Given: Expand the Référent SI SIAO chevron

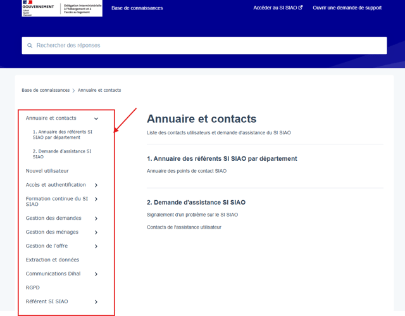Looking at the screenshot, I should [x=96, y=301].
